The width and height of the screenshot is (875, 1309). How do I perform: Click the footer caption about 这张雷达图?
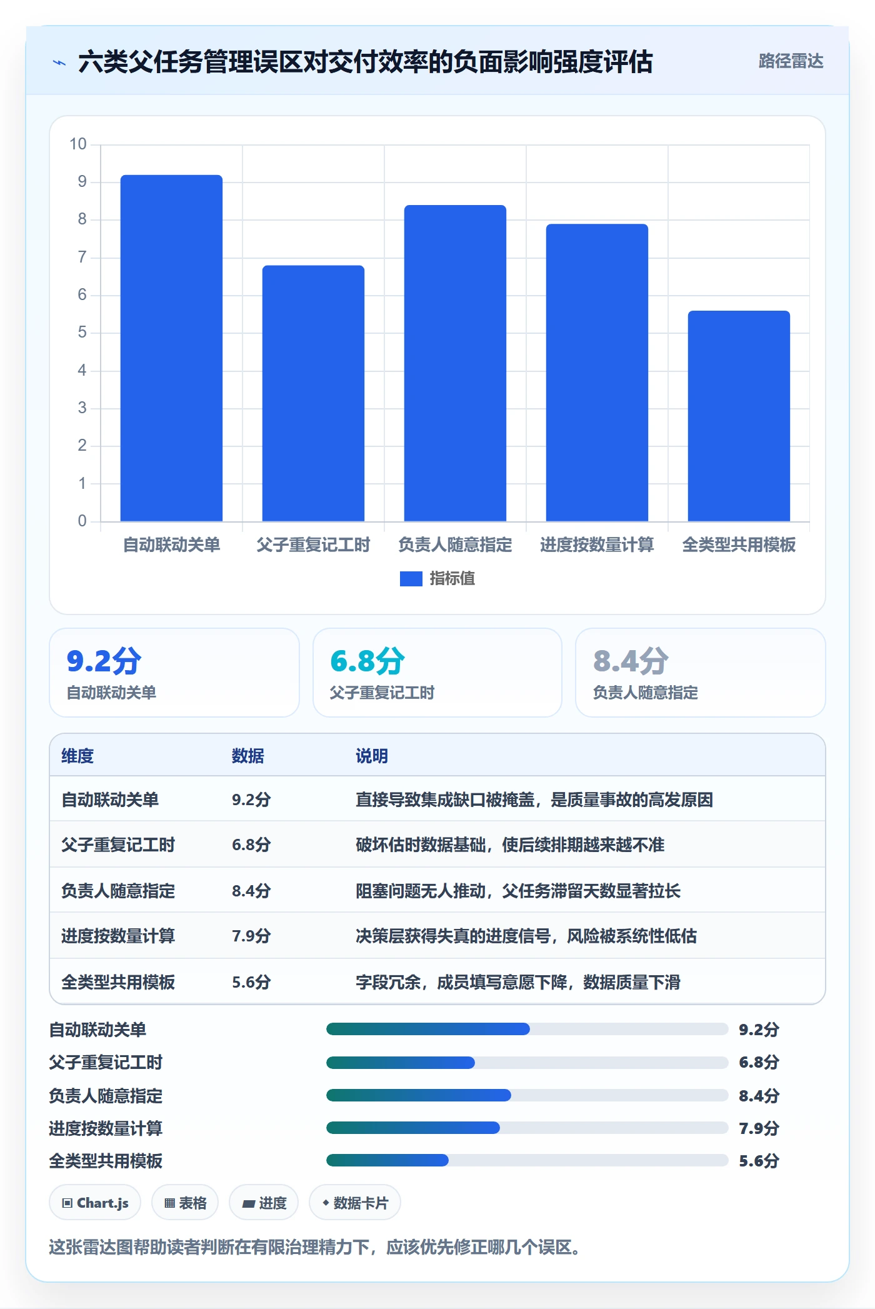(316, 1248)
